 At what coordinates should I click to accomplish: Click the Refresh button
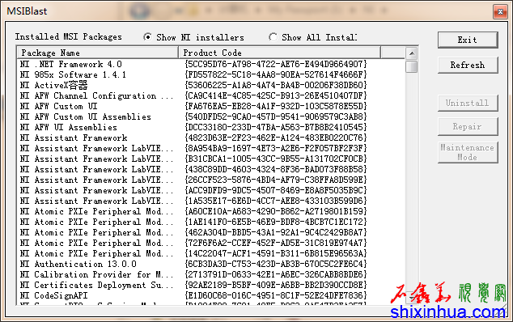click(468, 65)
